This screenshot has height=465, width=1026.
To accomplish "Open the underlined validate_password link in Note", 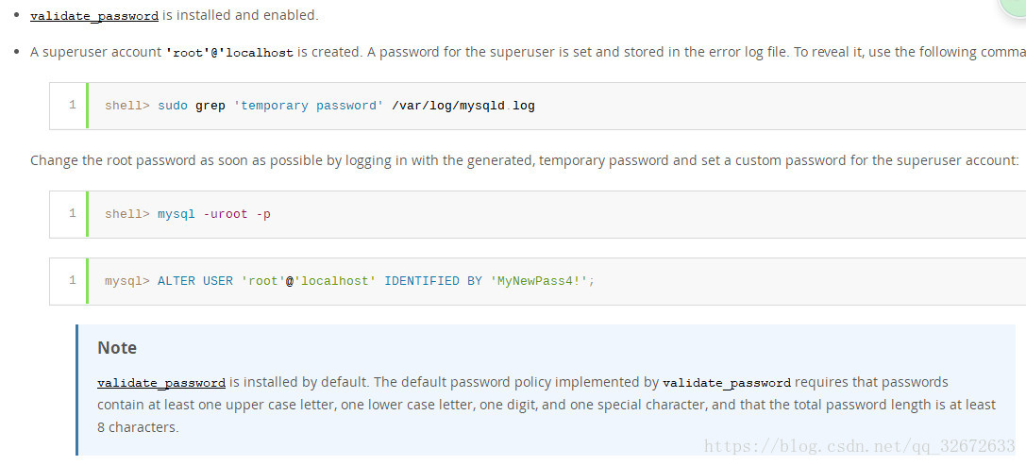I will (x=161, y=383).
